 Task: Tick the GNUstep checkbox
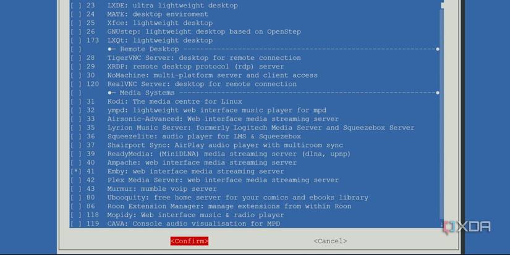76,32
